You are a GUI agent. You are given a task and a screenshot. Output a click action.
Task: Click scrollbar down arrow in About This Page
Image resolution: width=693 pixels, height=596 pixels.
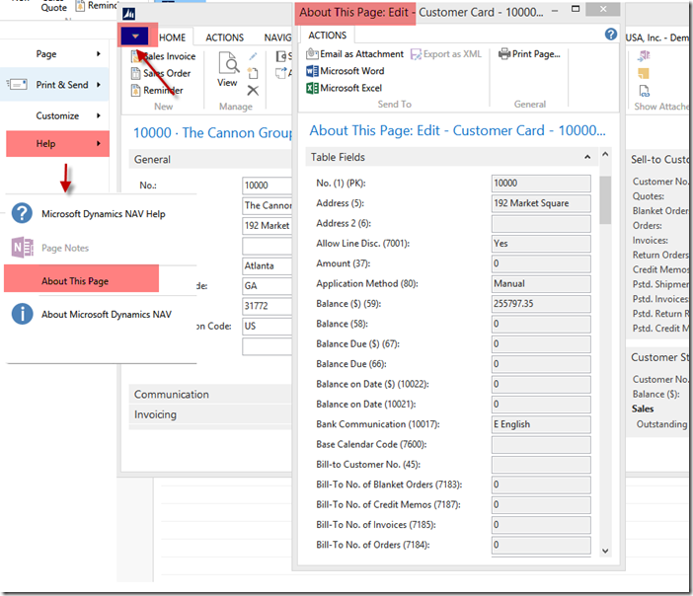pyautogui.click(x=605, y=551)
